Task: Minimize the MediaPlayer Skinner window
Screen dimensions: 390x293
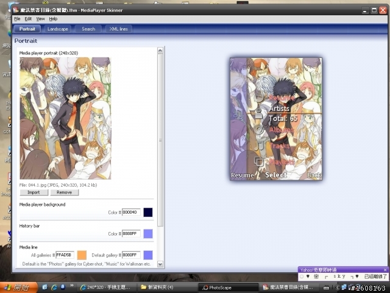Action: pyautogui.click(x=365, y=10)
